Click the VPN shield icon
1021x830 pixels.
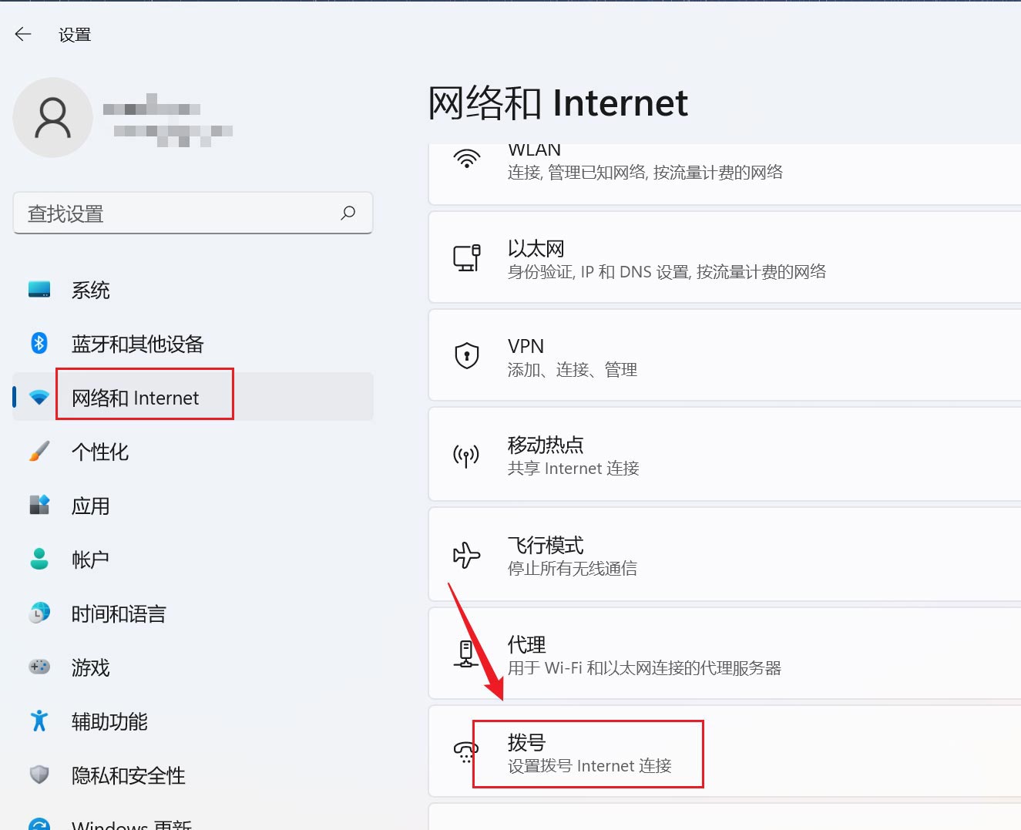[x=466, y=356]
